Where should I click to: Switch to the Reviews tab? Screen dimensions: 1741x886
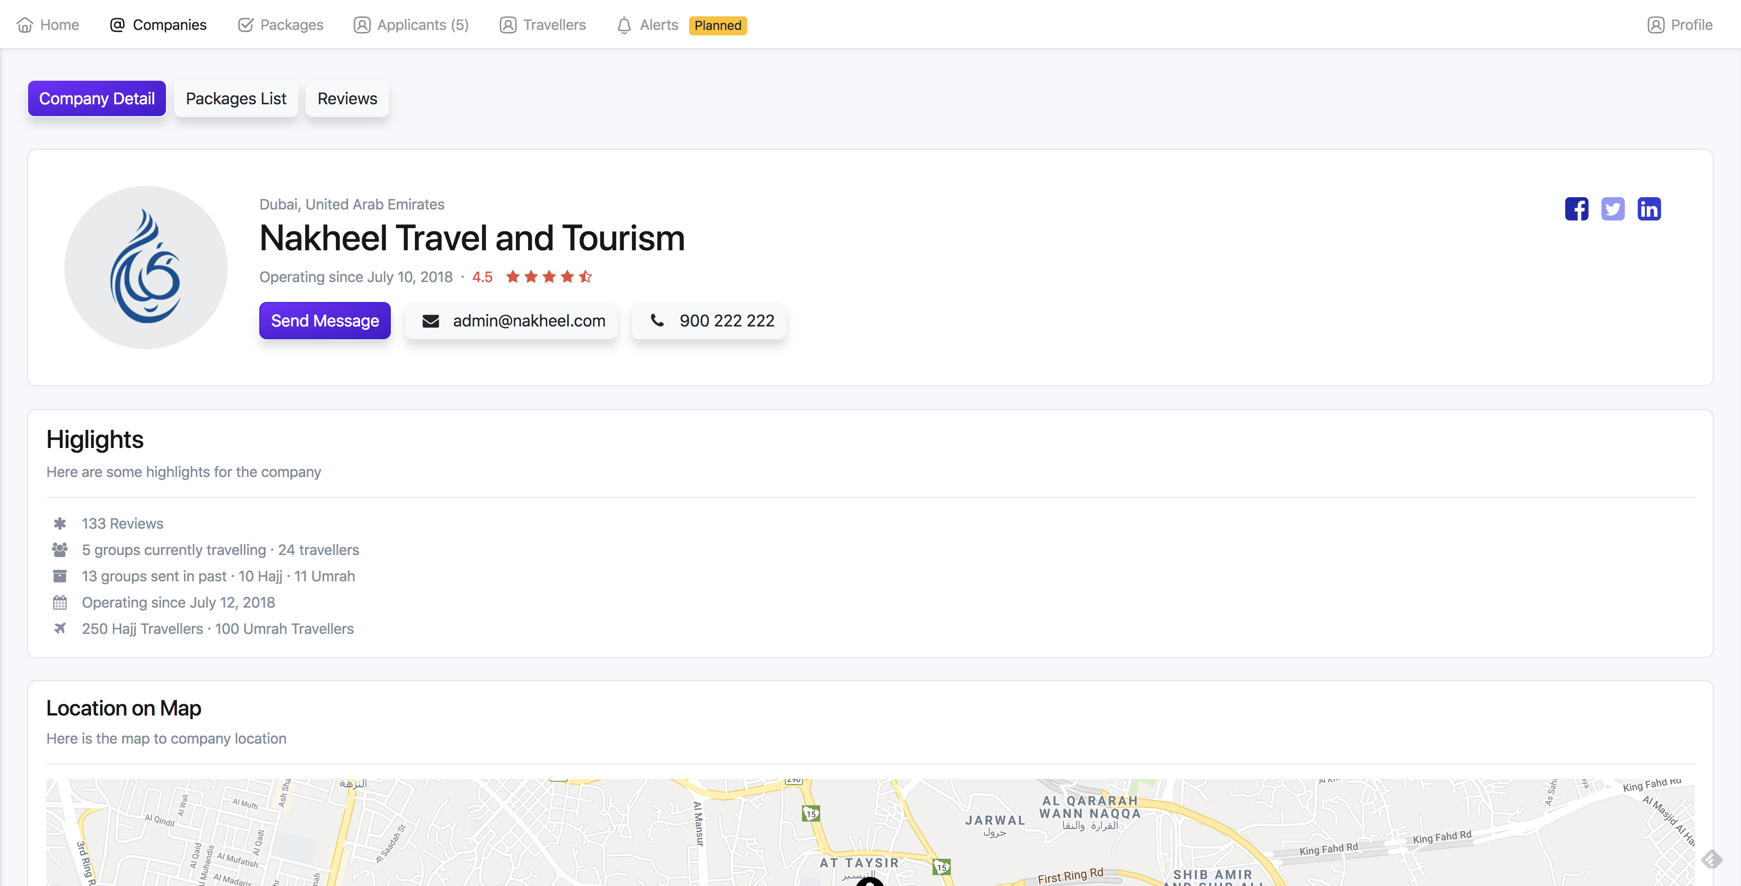pyautogui.click(x=347, y=99)
